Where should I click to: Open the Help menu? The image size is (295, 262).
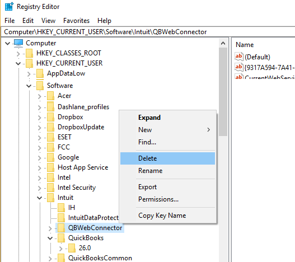click(104, 21)
